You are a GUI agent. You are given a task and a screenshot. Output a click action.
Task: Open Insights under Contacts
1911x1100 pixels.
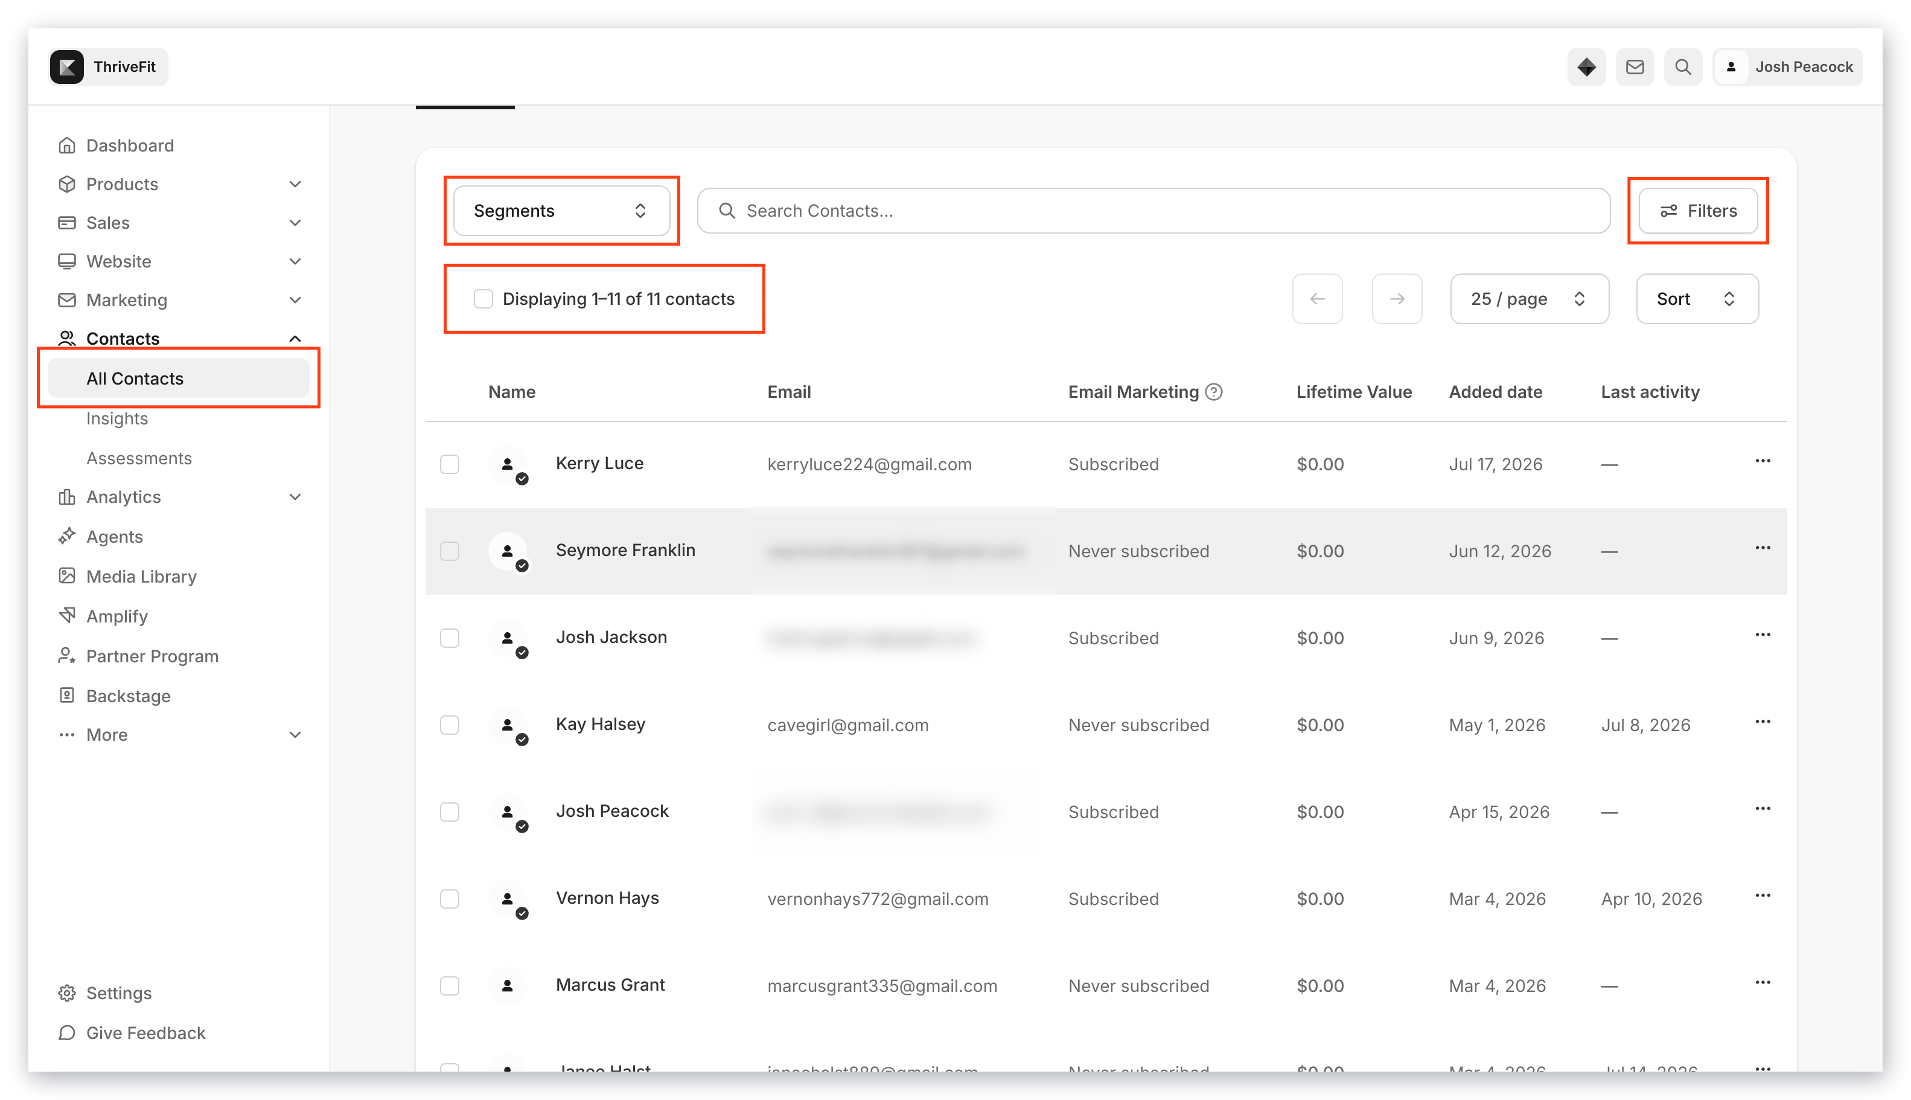click(x=117, y=418)
